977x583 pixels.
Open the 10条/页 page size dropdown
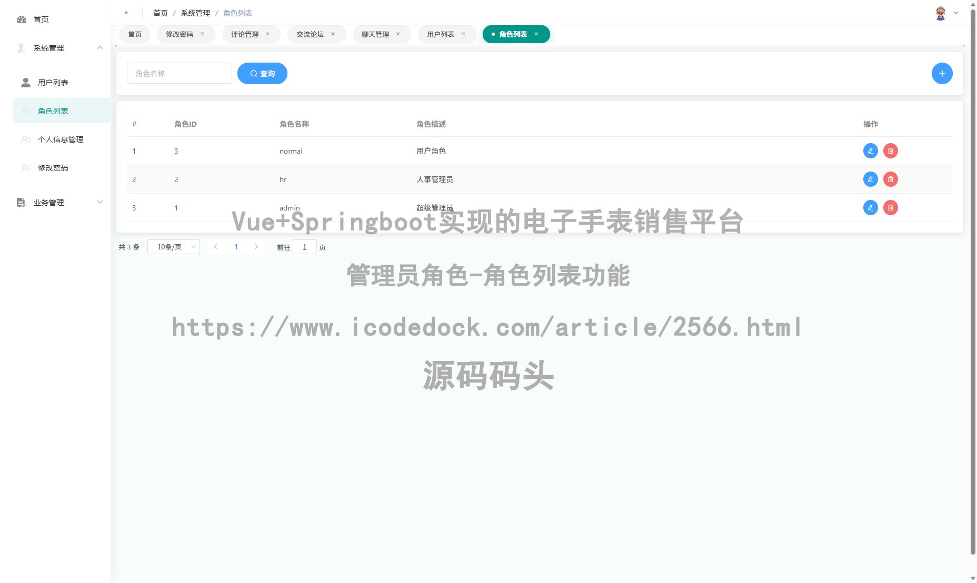point(174,246)
